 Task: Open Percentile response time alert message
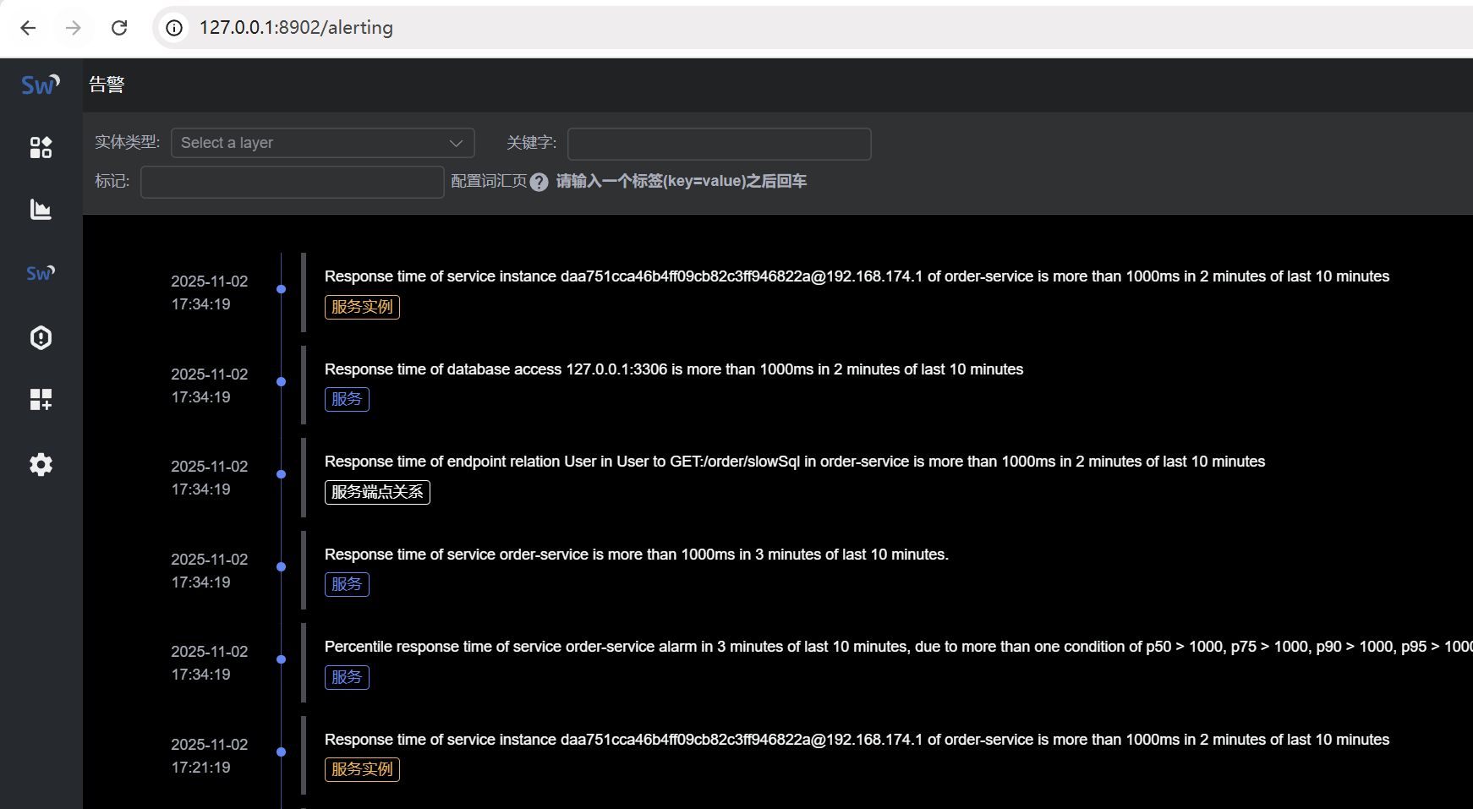point(899,647)
